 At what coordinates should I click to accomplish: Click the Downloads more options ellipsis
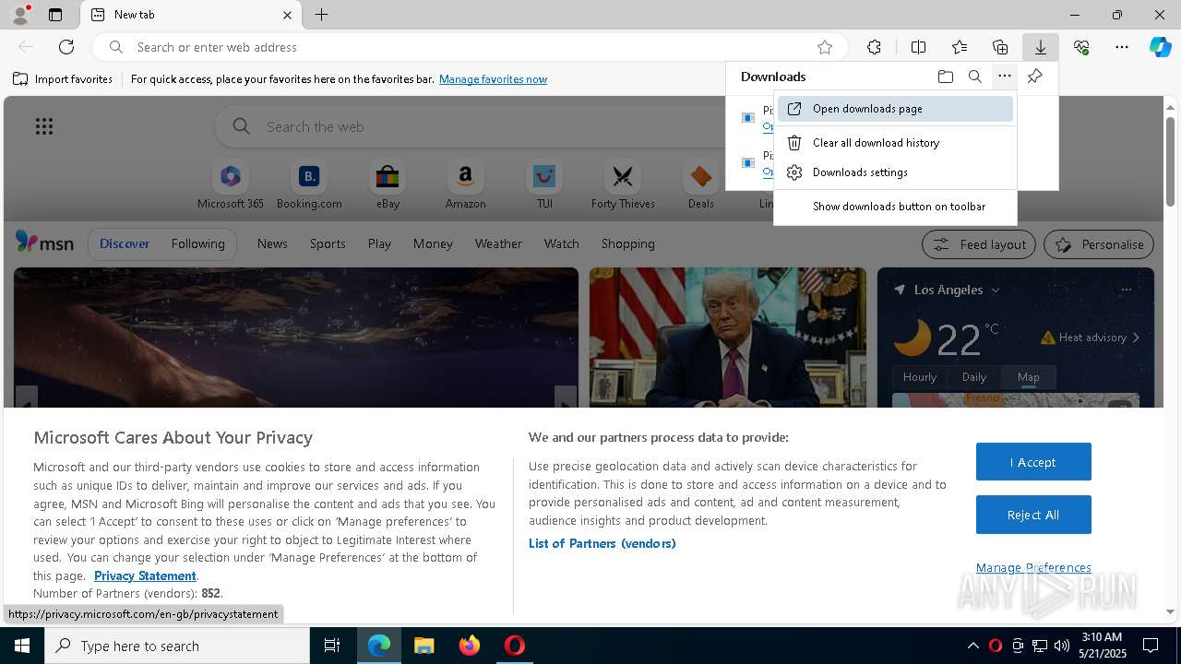[x=1005, y=77]
